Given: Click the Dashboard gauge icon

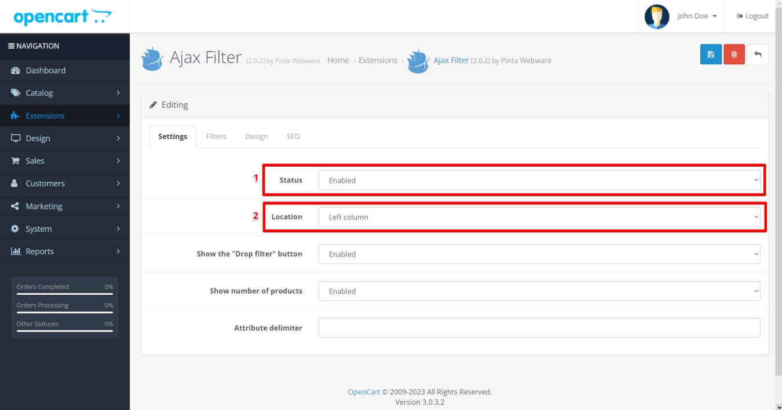Looking at the screenshot, I should pyautogui.click(x=16, y=71).
